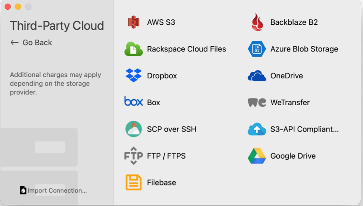The height and width of the screenshot is (206, 363).
Task: Select the S3-API Compliant upload cloud icon
Action: pos(257,129)
